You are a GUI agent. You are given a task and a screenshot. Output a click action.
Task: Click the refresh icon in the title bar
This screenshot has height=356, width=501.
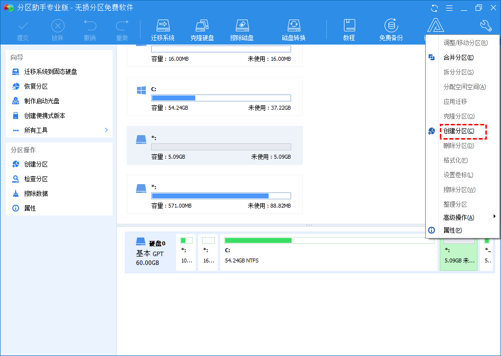434,8
